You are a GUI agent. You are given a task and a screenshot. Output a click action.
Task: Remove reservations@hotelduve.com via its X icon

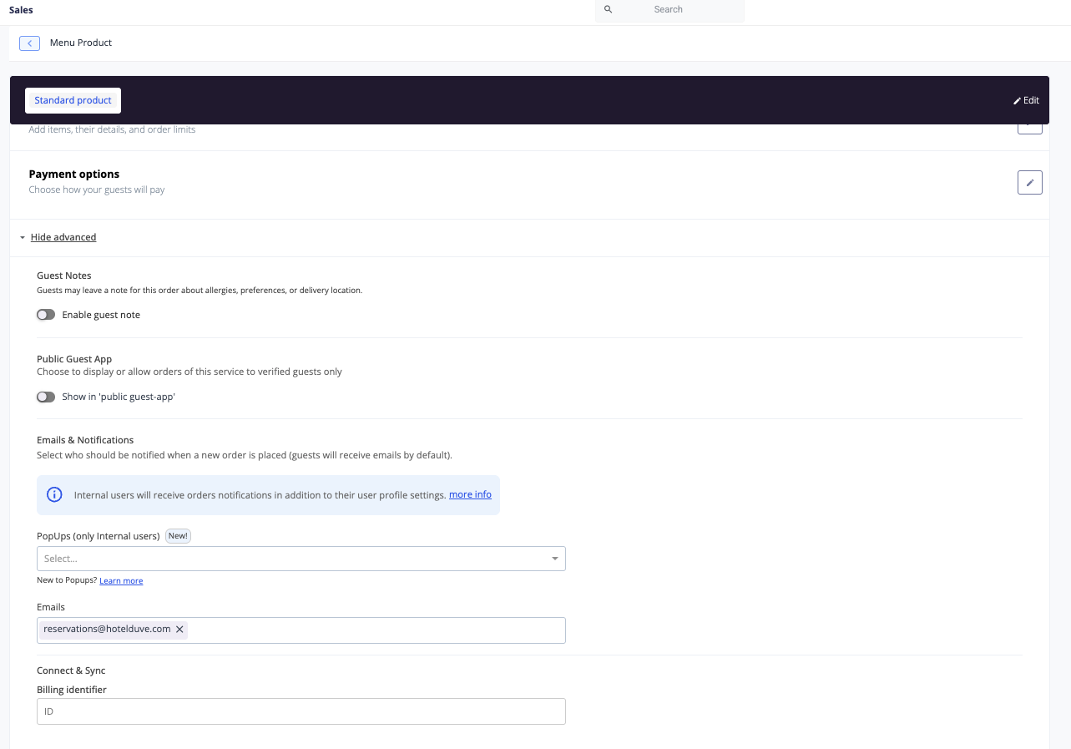[x=179, y=629]
